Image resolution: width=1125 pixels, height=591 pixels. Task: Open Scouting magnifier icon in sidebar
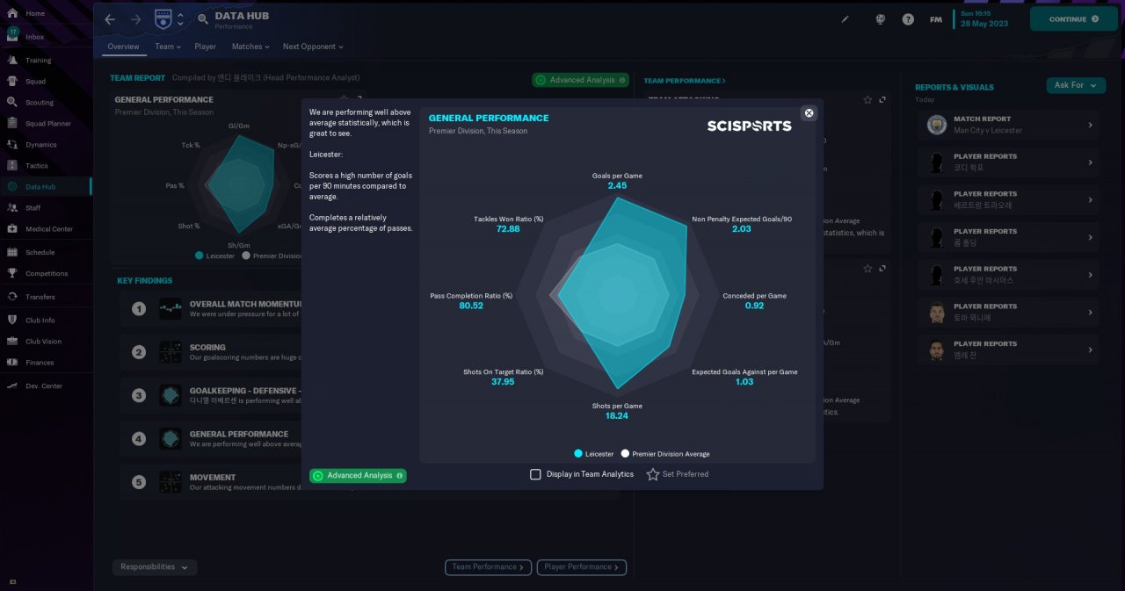point(12,103)
